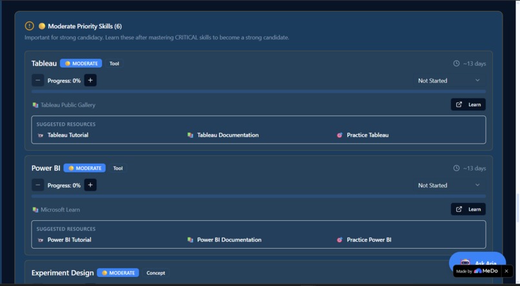Viewport: 520px width, 286px height.
Task: Increase Power BI progress with the plus button
Action: [90, 185]
